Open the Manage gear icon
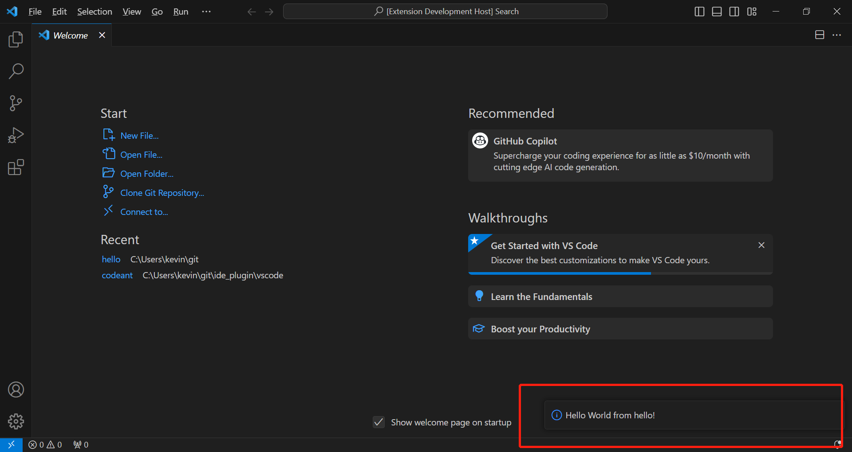852x452 pixels. pos(16,421)
